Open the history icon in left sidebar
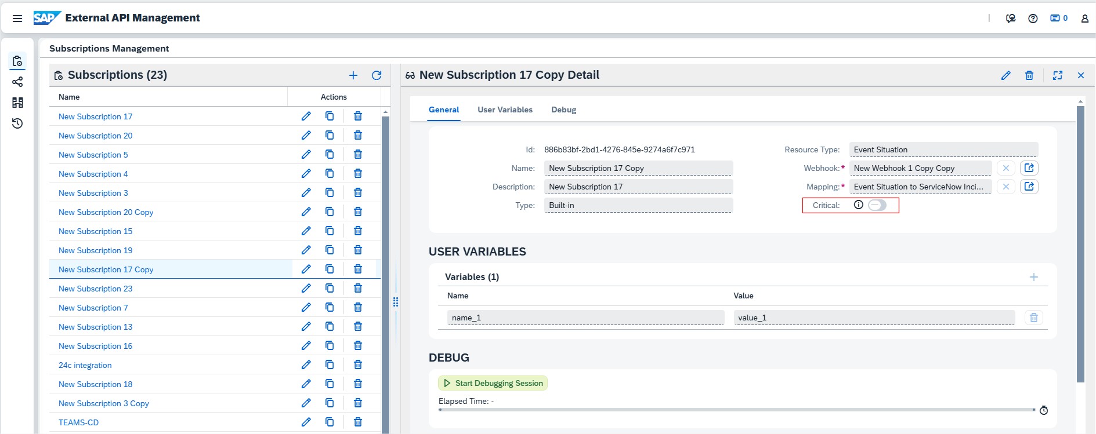 17,123
